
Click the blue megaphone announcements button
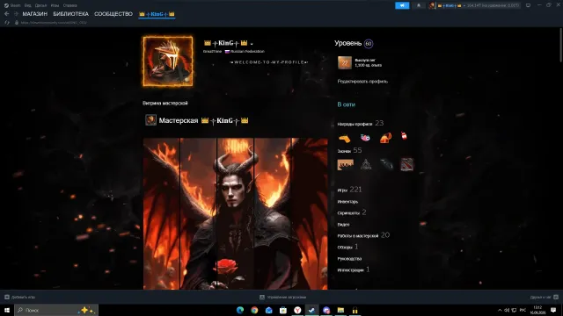402,5
